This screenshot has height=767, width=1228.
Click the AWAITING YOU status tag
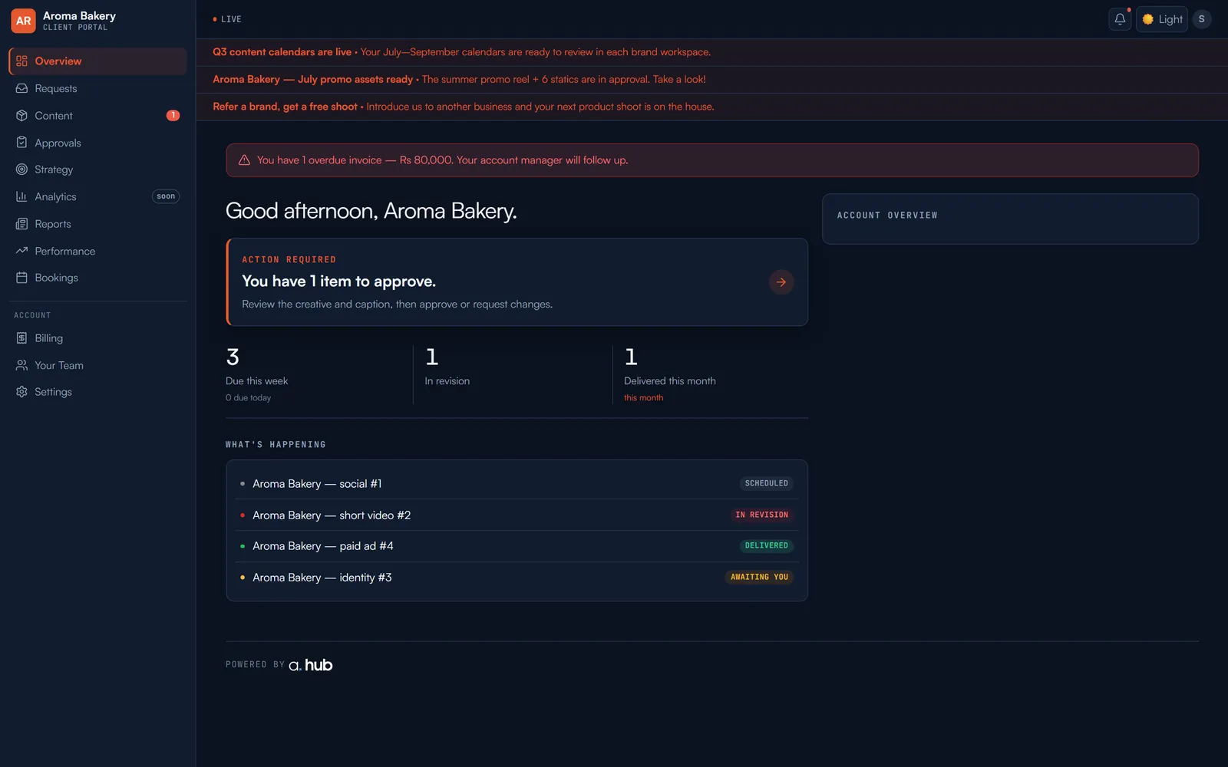[x=759, y=578]
